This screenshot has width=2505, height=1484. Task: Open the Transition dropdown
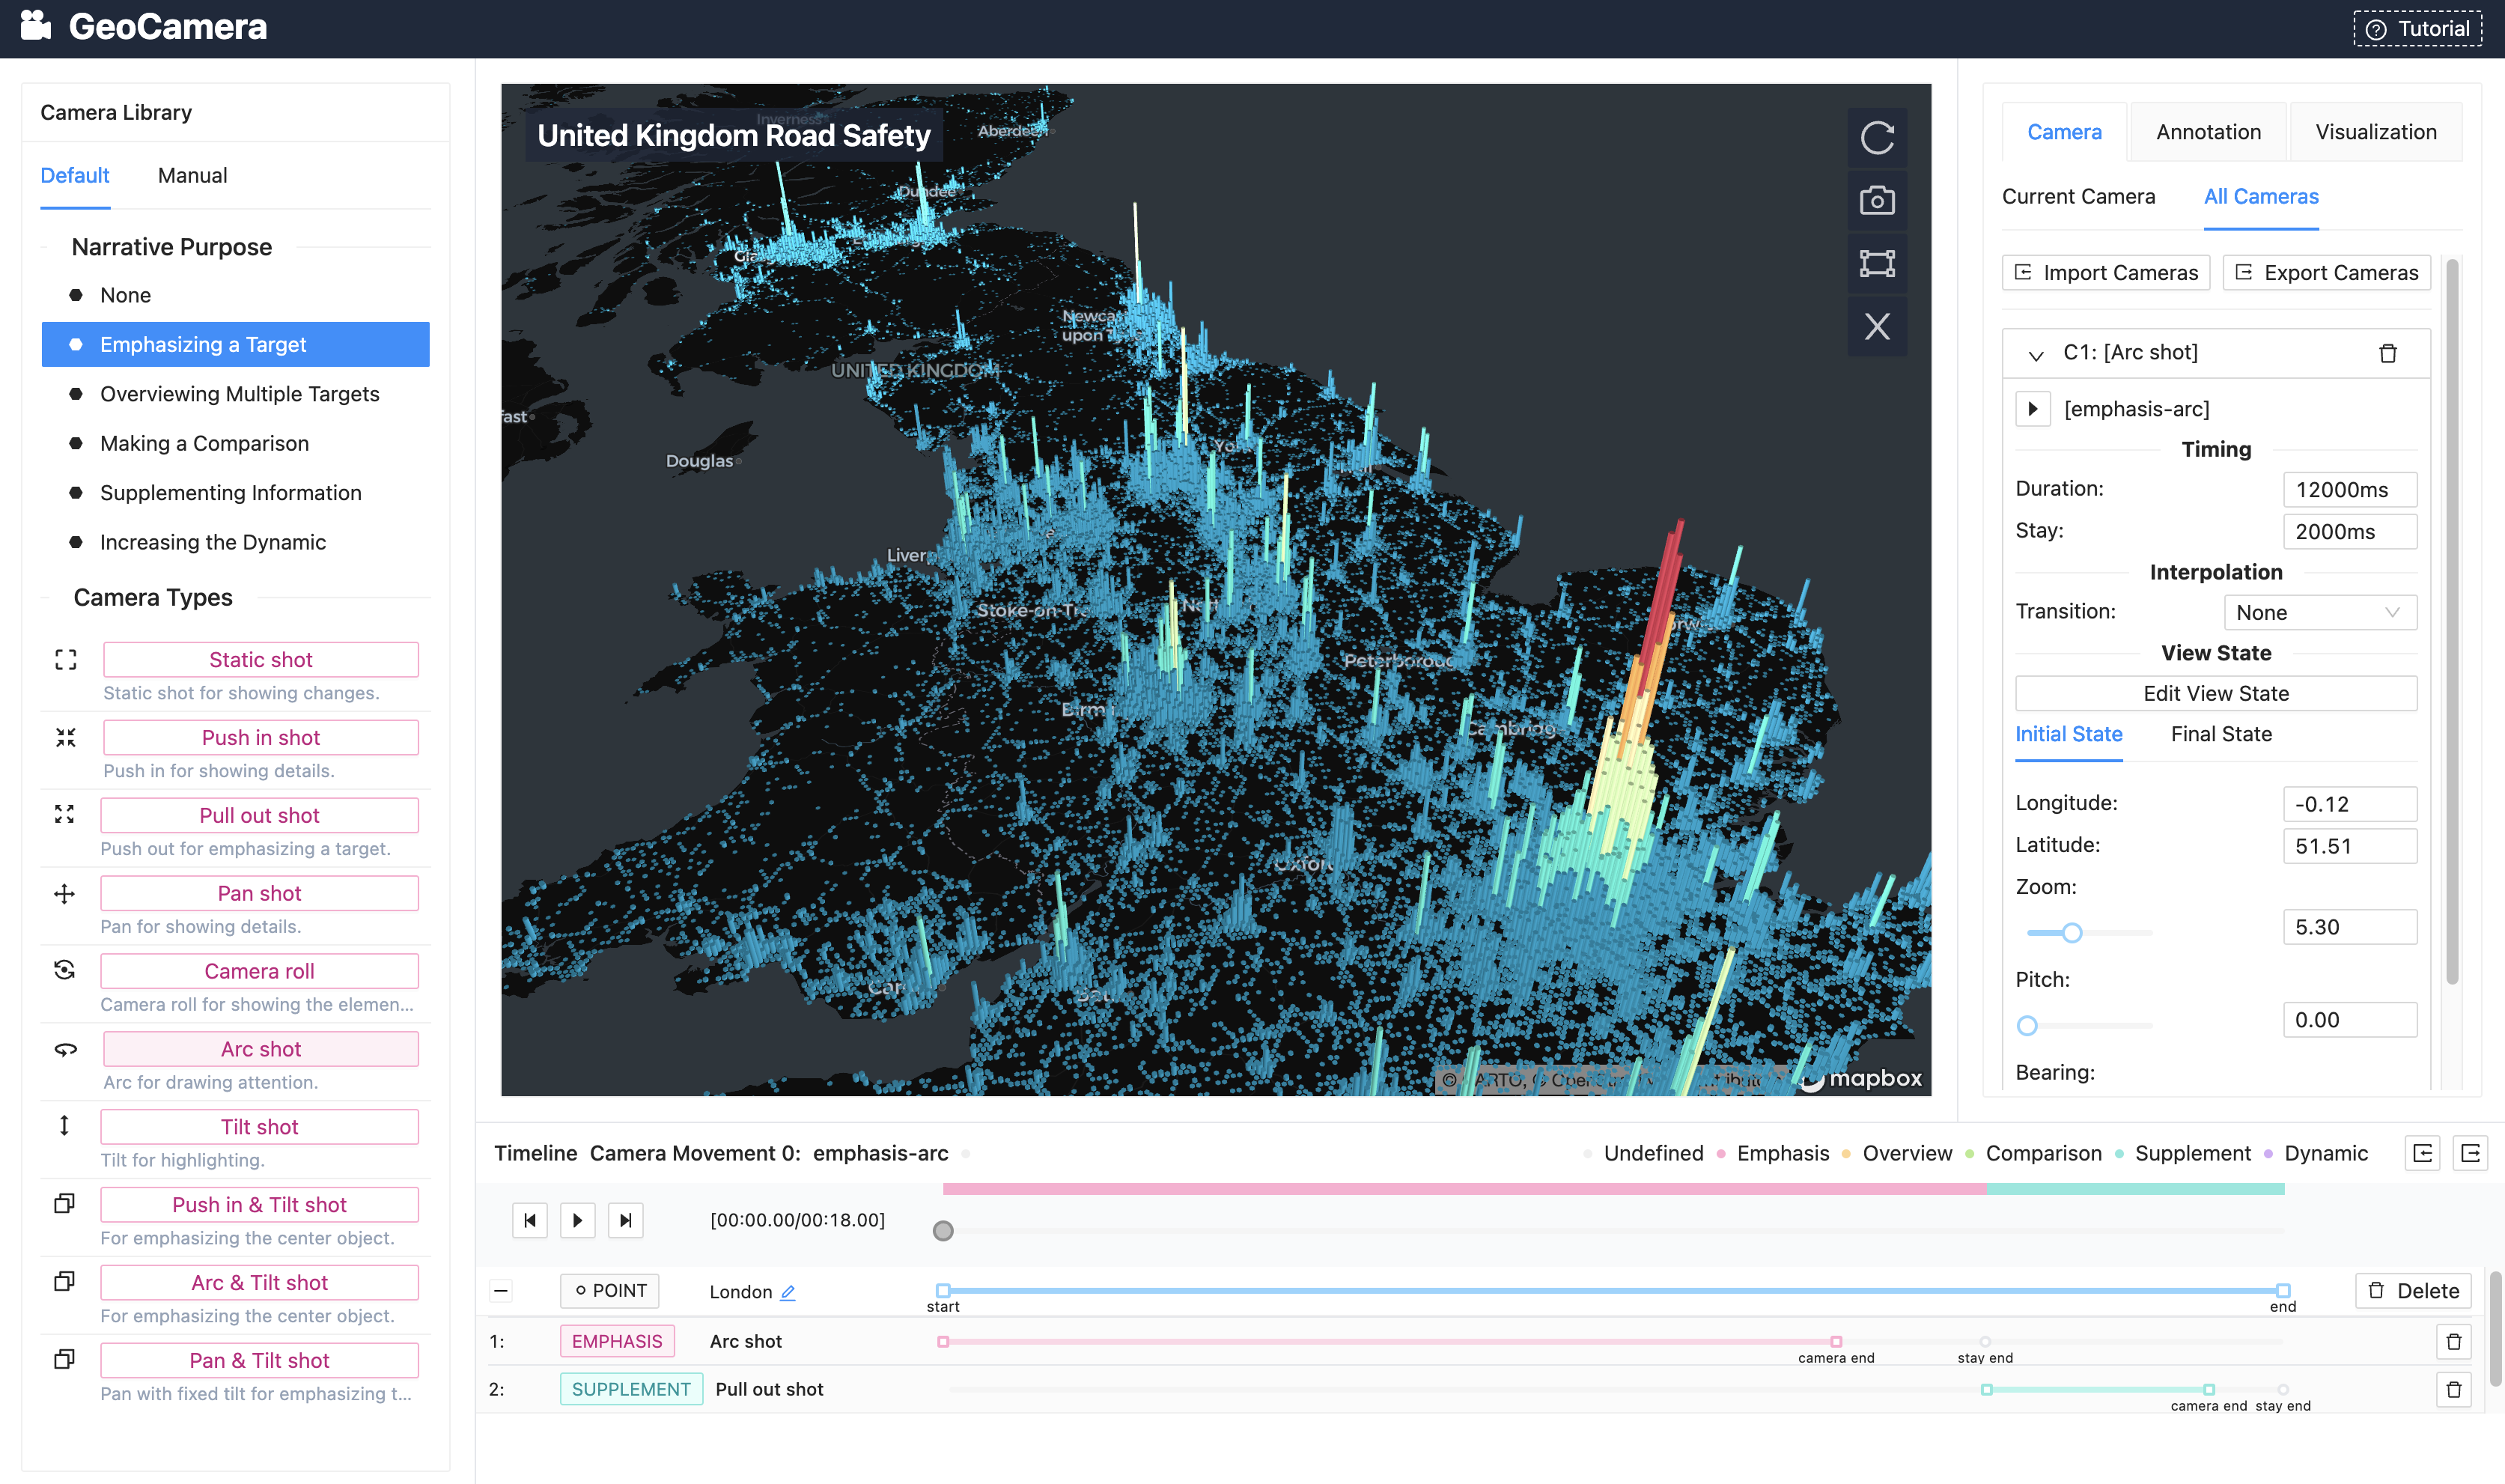[2319, 612]
